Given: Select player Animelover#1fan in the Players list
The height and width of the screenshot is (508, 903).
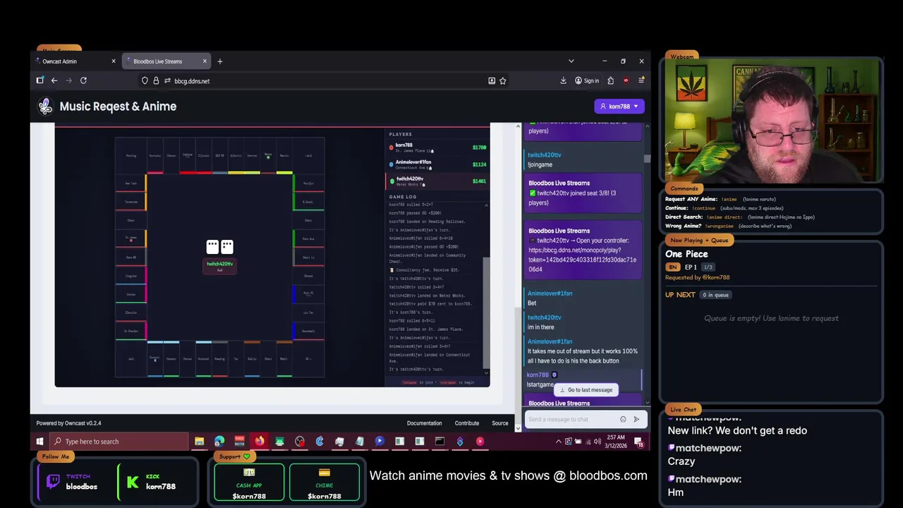Looking at the screenshot, I should (437, 164).
